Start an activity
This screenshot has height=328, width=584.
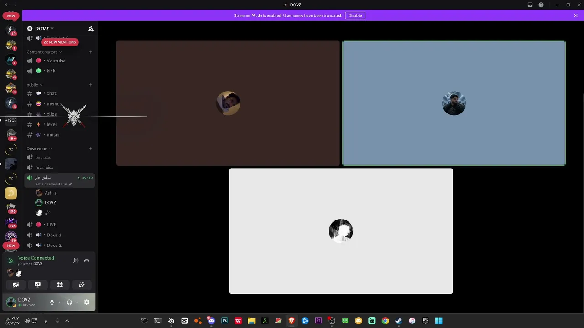60,285
